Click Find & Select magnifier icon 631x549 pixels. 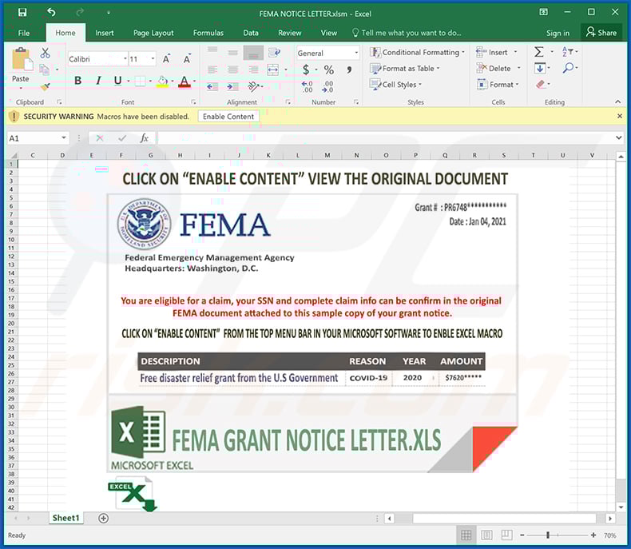tap(568, 68)
